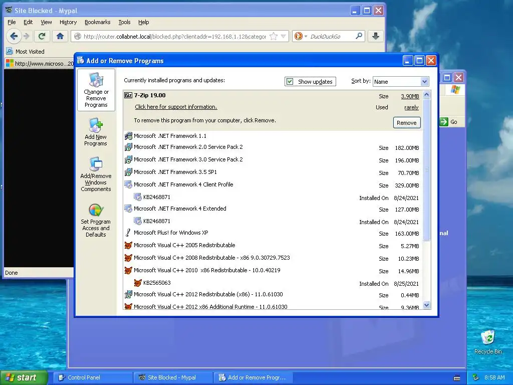This screenshot has height=385, width=513.
Task: Toggle the Show updates checkbox
Action: [290, 81]
